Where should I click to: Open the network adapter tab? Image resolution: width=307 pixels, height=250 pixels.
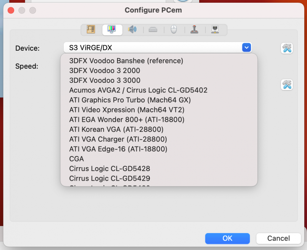215,30
